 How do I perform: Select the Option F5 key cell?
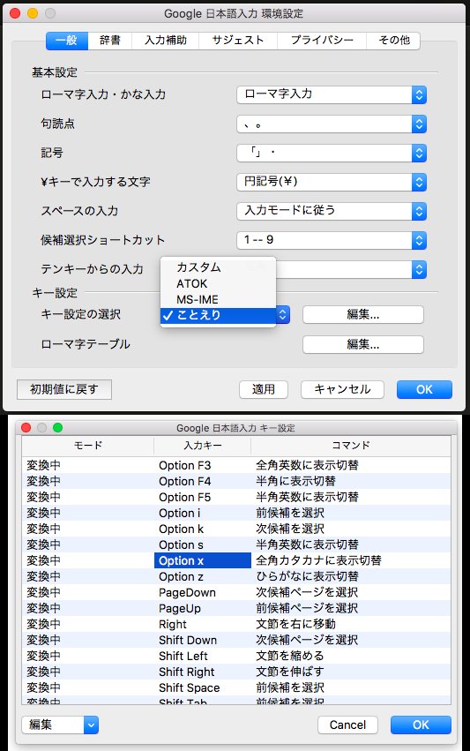click(203, 497)
